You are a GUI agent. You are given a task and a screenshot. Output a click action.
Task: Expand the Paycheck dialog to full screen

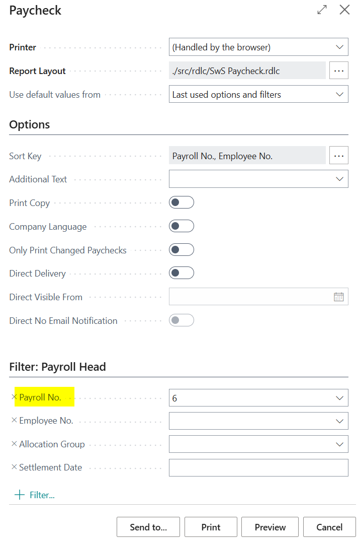tap(322, 10)
